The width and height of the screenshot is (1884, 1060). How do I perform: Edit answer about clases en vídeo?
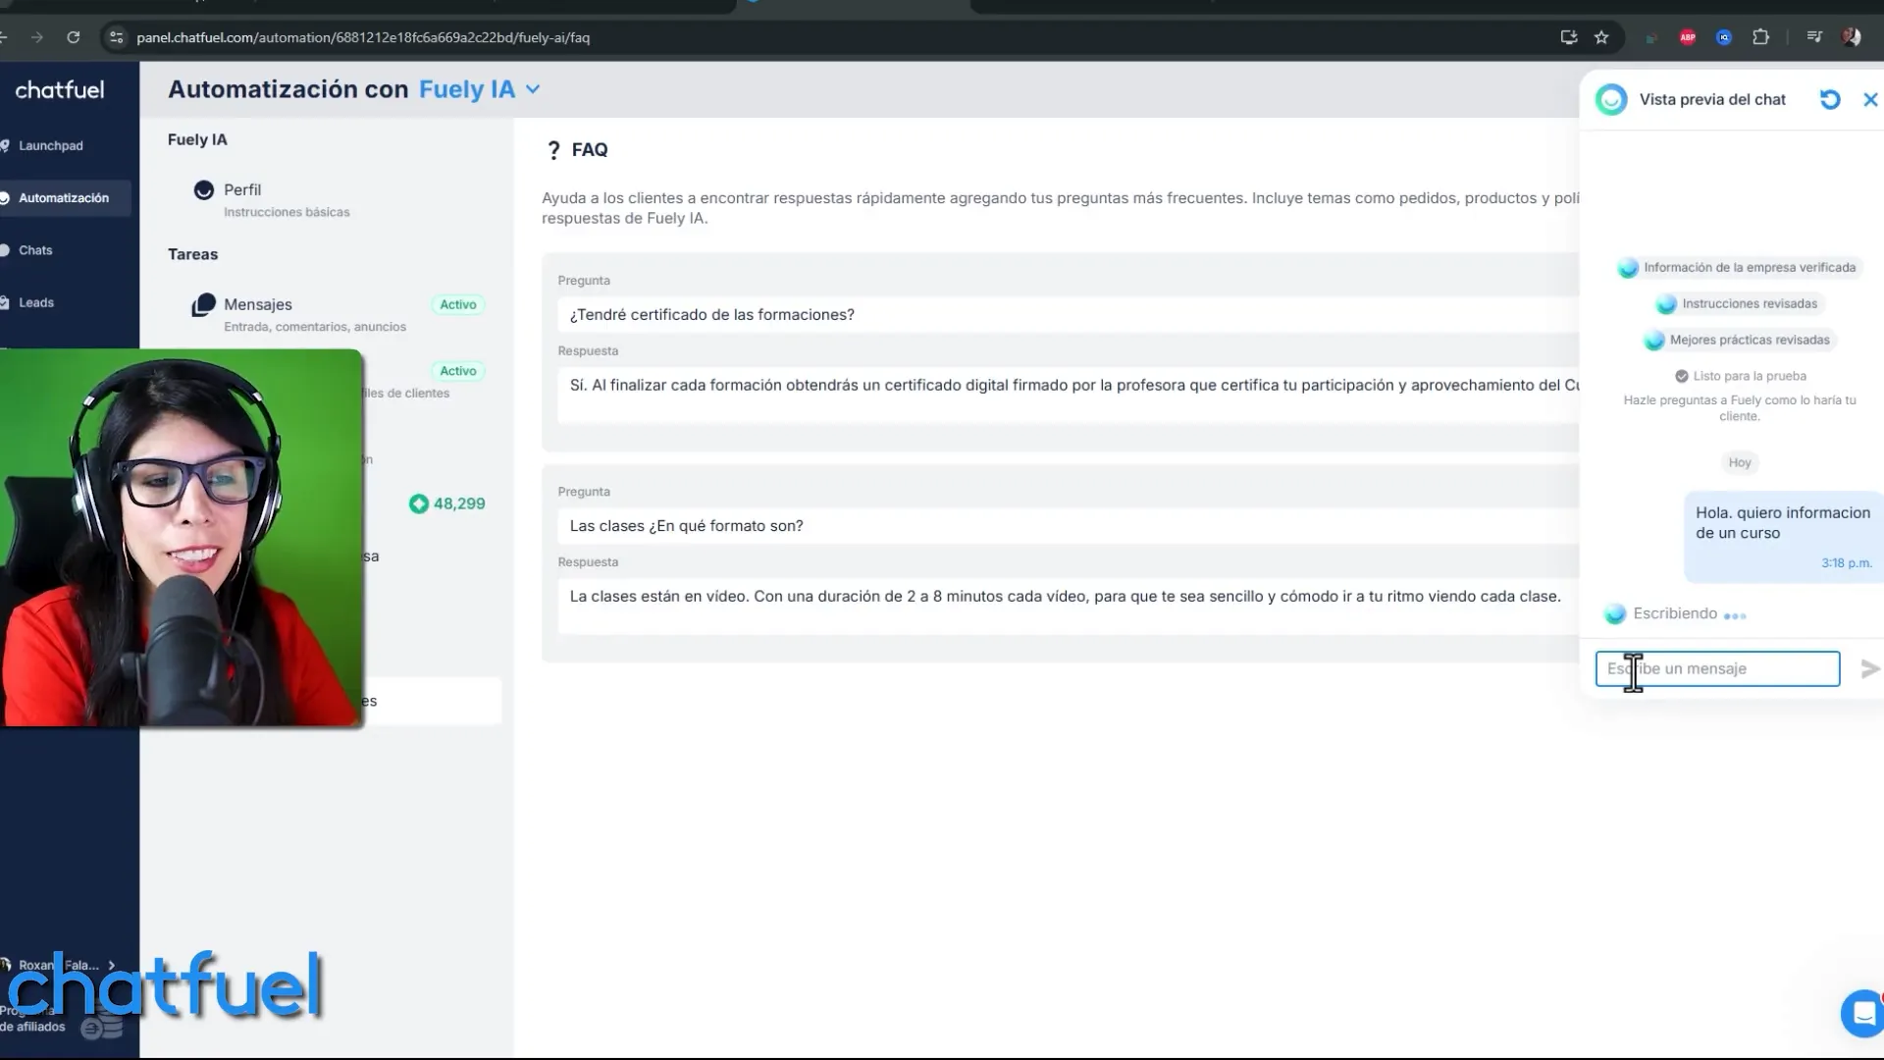(1068, 607)
